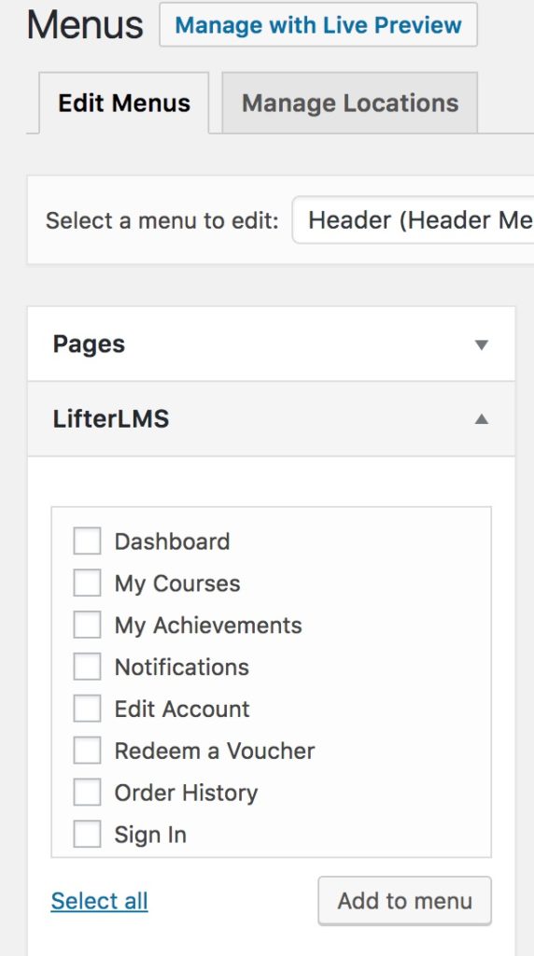Check the Order History checkbox
The width and height of the screenshot is (534, 956).
[x=87, y=793]
